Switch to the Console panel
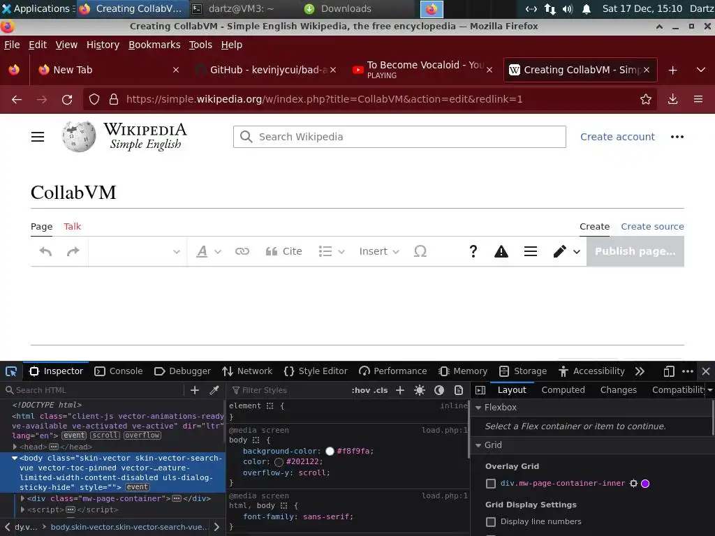 point(119,371)
